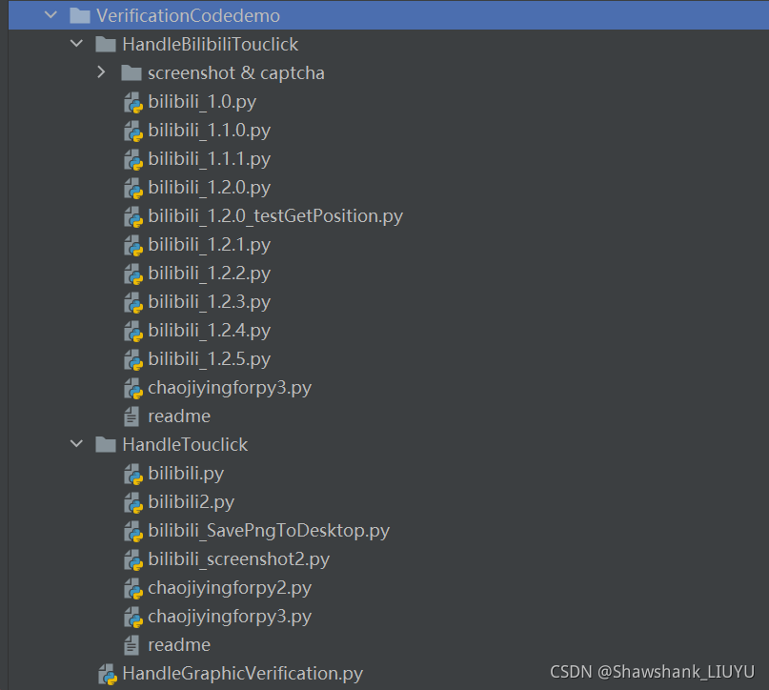Open file bilibili_1.1.1.py

click(209, 158)
